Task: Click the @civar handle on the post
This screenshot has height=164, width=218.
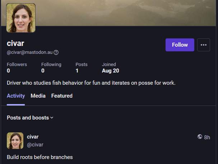Action: point(35,145)
